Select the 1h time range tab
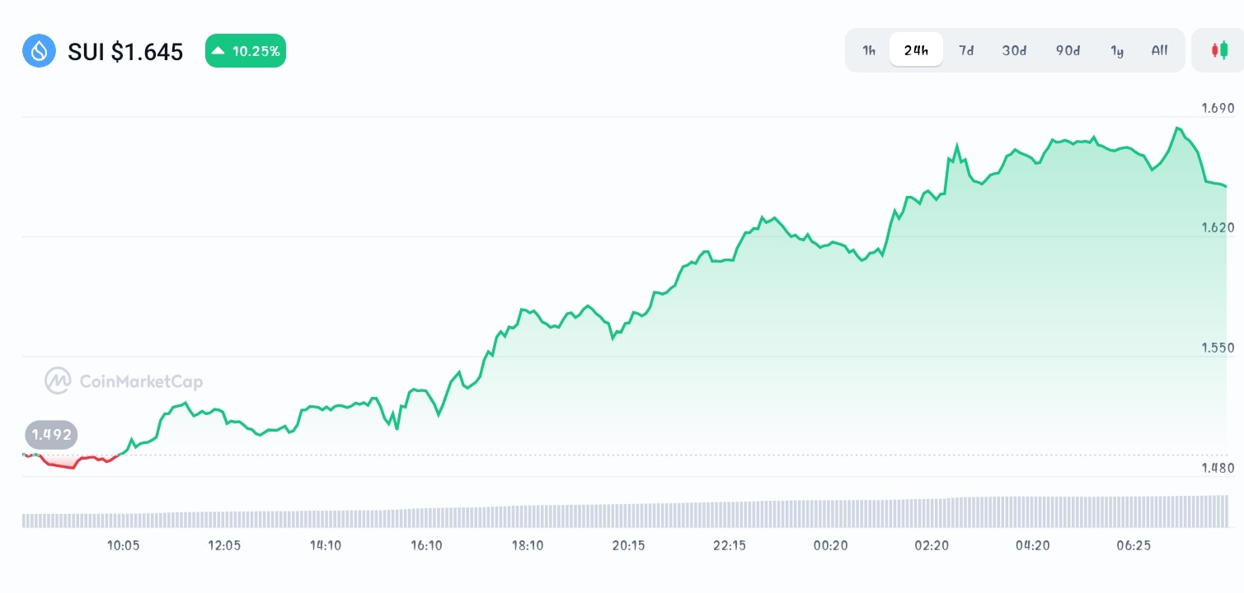This screenshot has height=593, width=1244. (x=869, y=50)
